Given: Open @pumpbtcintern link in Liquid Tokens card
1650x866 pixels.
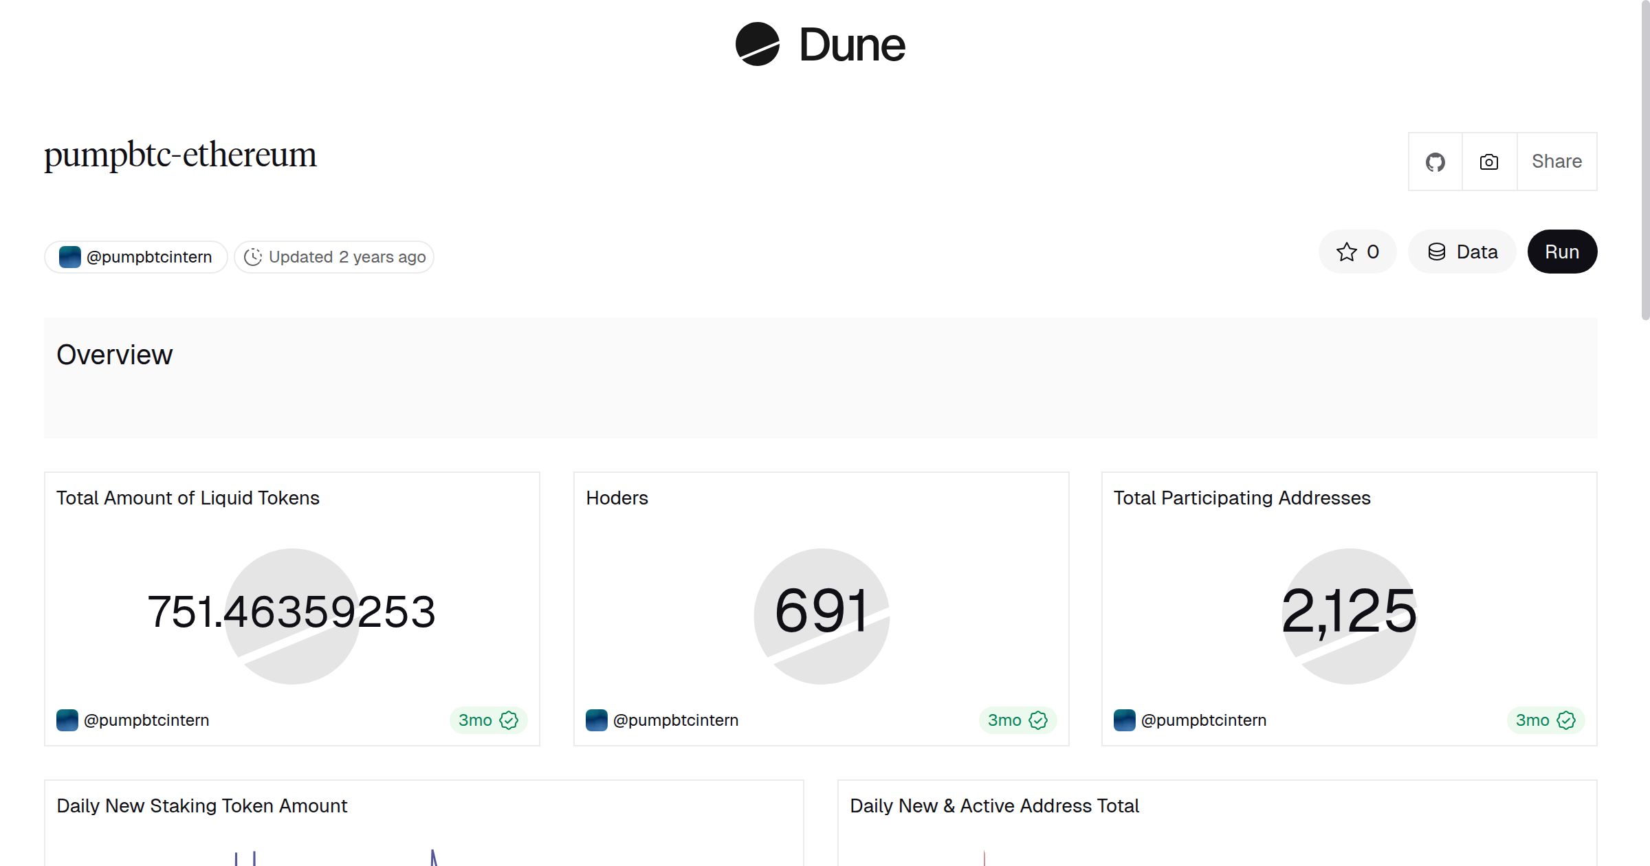Looking at the screenshot, I should click(x=146, y=720).
